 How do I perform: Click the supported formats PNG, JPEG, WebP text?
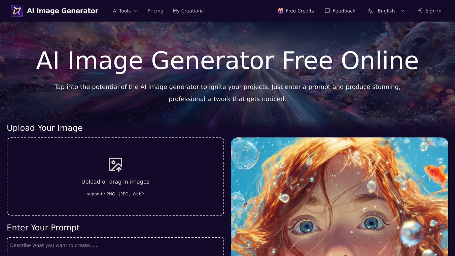(115, 194)
